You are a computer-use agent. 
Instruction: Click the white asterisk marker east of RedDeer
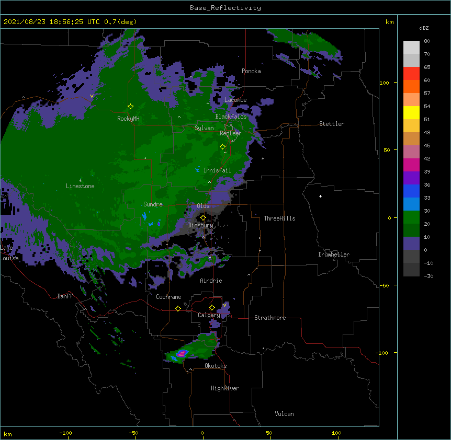click(x=263, y=158)
